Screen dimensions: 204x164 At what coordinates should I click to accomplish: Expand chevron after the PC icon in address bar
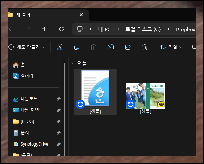pos(90,29)
